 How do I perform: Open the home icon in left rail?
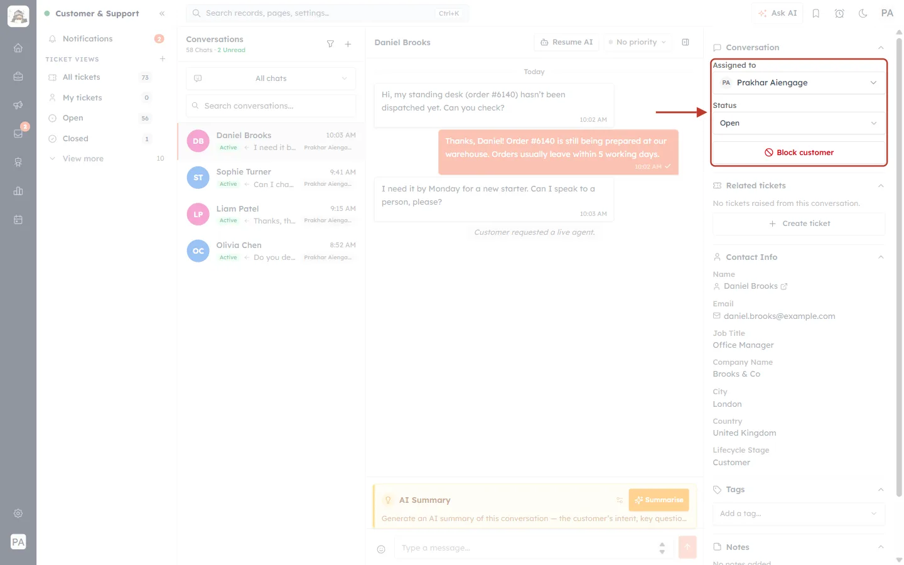tap(18, 48)
